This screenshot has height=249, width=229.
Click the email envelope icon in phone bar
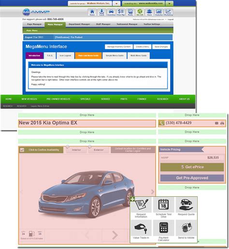point(216,123)
